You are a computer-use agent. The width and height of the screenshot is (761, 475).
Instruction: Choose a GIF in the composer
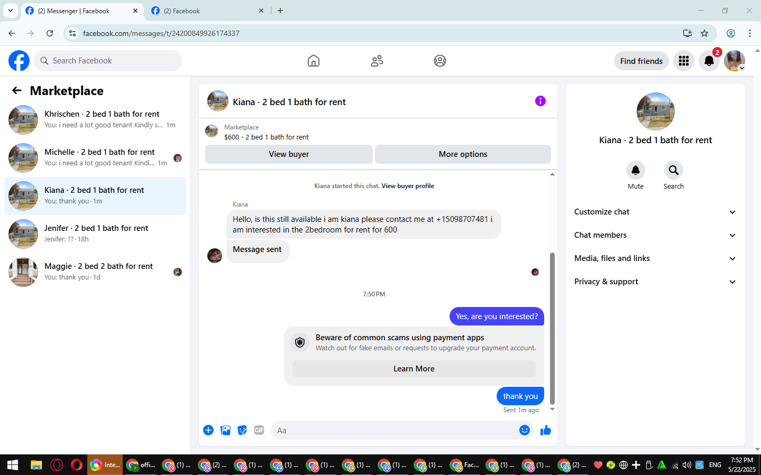[259, 430]
